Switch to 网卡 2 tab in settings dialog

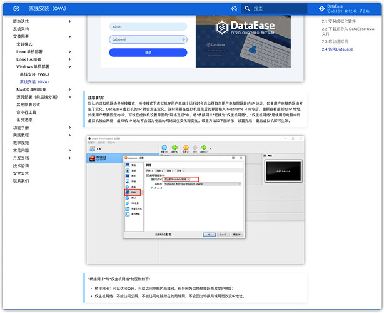[x=159, y=171]
